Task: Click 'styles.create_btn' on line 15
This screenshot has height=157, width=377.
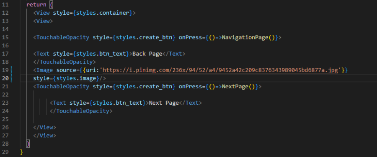Action: click(144, 38)
